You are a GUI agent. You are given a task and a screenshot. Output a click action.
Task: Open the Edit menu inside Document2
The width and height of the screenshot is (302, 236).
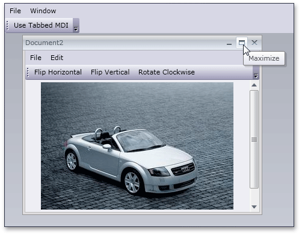(x=57, y=58)
